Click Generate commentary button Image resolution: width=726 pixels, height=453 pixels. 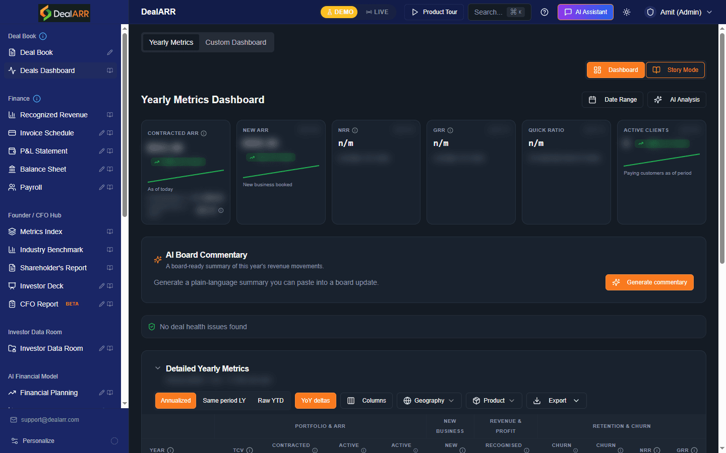pos(649,282)
